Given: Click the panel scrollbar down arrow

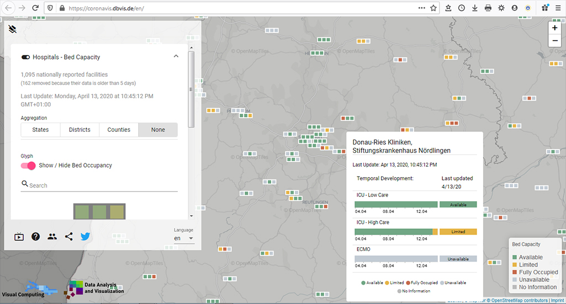Looking at the screenshot, I should point(191,216).
